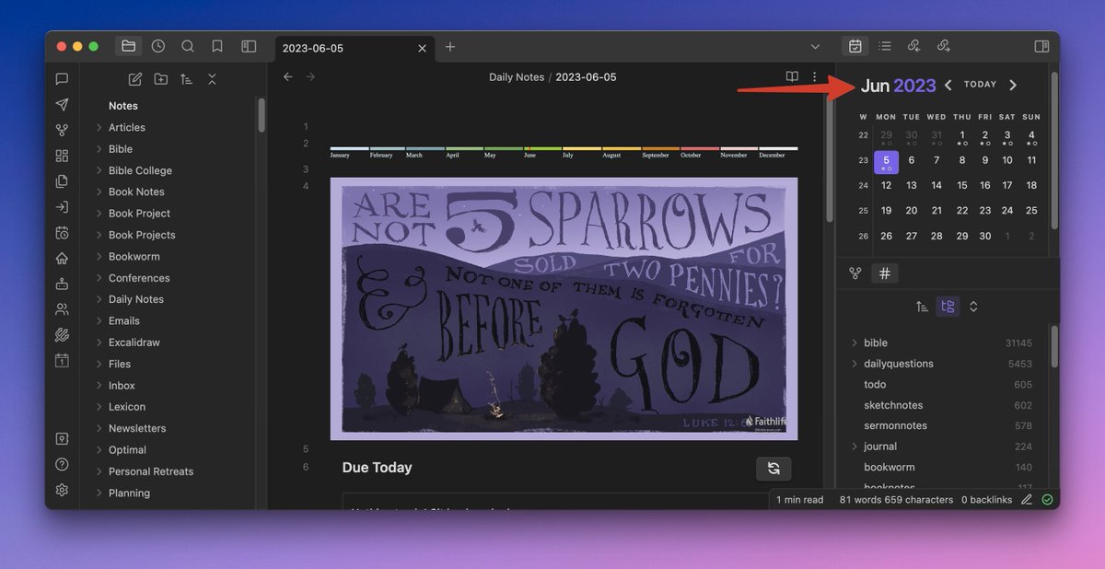Image resolution: width=1105 pixels, height=569 pixels.
Task: Collapse all folders in explorer
Action: pos(212,79)
